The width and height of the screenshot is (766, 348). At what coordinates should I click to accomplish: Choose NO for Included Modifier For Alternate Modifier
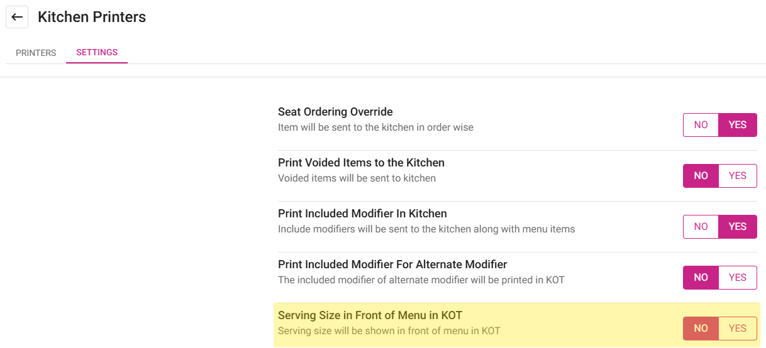coord(701,278)
